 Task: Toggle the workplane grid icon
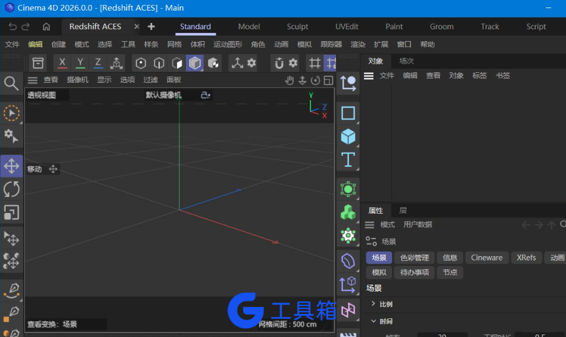click(314, 63)
